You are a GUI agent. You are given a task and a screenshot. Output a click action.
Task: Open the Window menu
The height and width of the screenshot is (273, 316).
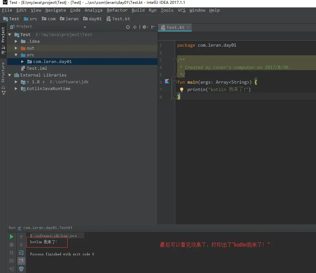click(x=197, y=10)
